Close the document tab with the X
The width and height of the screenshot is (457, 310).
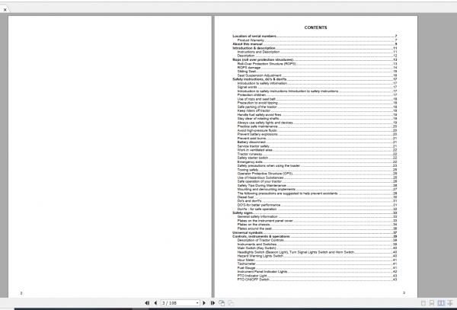pos(5,10)
